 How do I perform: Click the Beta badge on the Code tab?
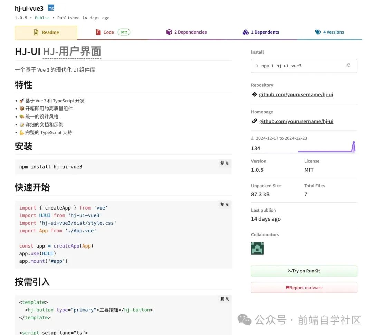pos(124,32)
